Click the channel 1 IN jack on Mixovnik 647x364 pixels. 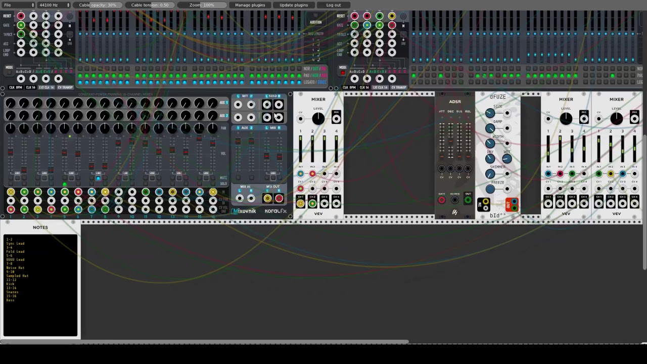[x=11, y=192]
